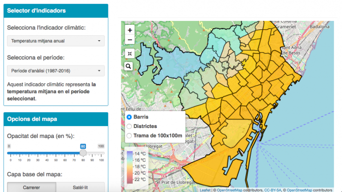
Task: Select the Barris radio option
Action: tap(129, 117)
